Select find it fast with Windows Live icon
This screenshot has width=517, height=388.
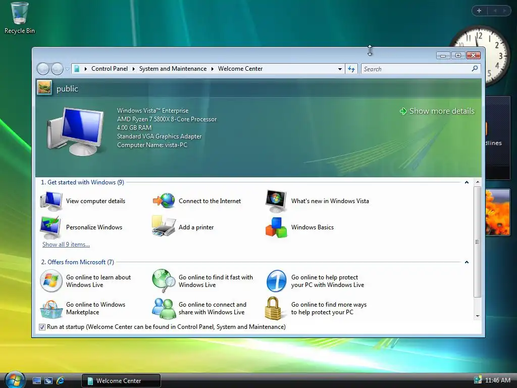click(164, 281)
